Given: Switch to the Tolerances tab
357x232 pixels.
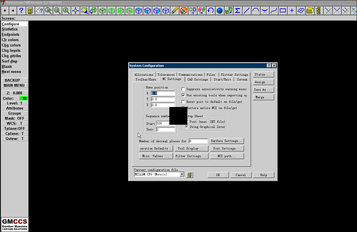Looking at the screenshot, I should click(x=166, y=75).
